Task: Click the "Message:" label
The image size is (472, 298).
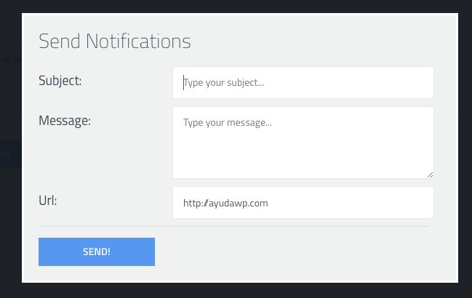Action: pyautogui.click(x=64, y=121)
